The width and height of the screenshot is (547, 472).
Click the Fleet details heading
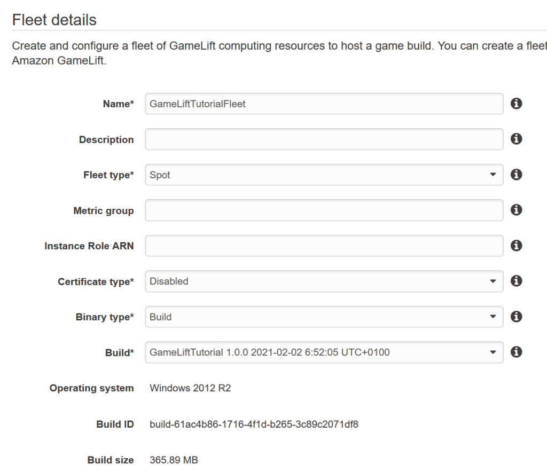54,20
